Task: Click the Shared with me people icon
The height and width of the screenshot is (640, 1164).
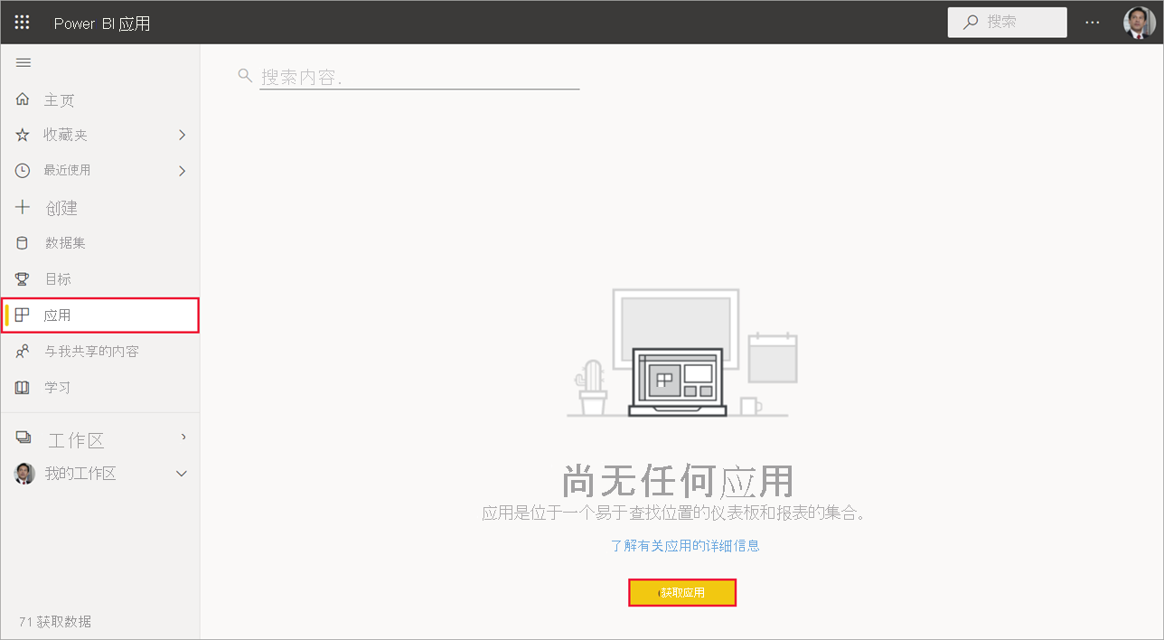Action: click(23, 351)
